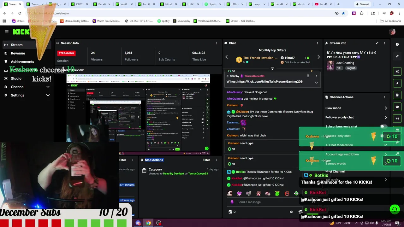Screen dimensions: 404x227
Task: Show next Monthly top Gifters page
Action: (318, 57)
